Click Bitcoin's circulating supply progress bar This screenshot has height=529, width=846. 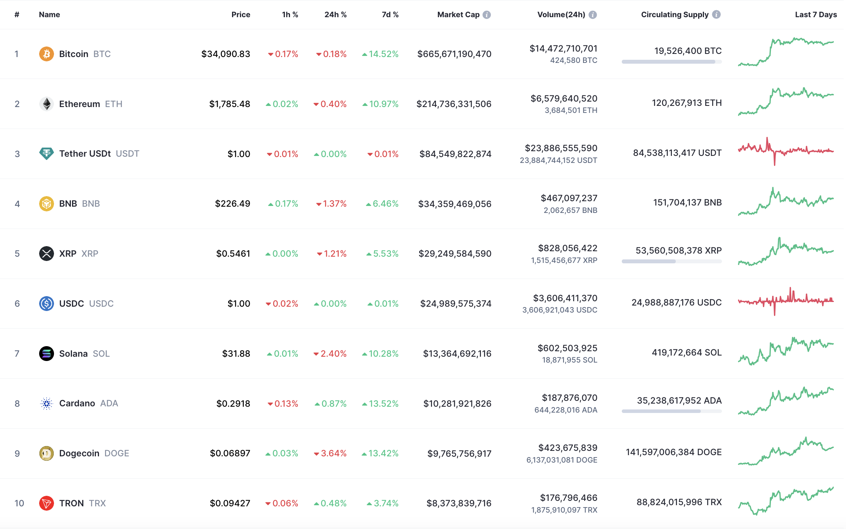[x=671, y=62]
